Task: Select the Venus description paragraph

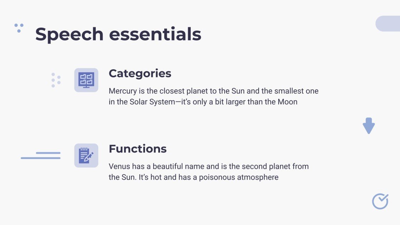Action: point(209,172)
